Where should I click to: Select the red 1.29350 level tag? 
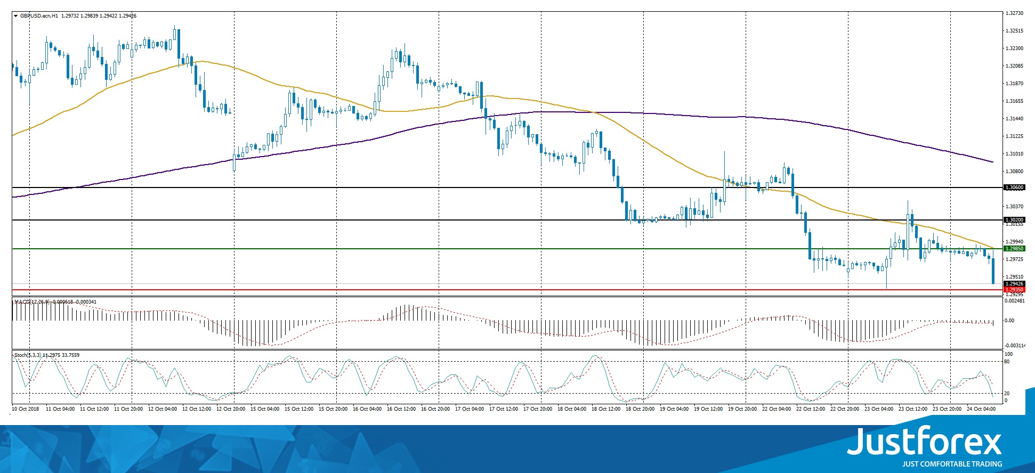coord(1014,290)
